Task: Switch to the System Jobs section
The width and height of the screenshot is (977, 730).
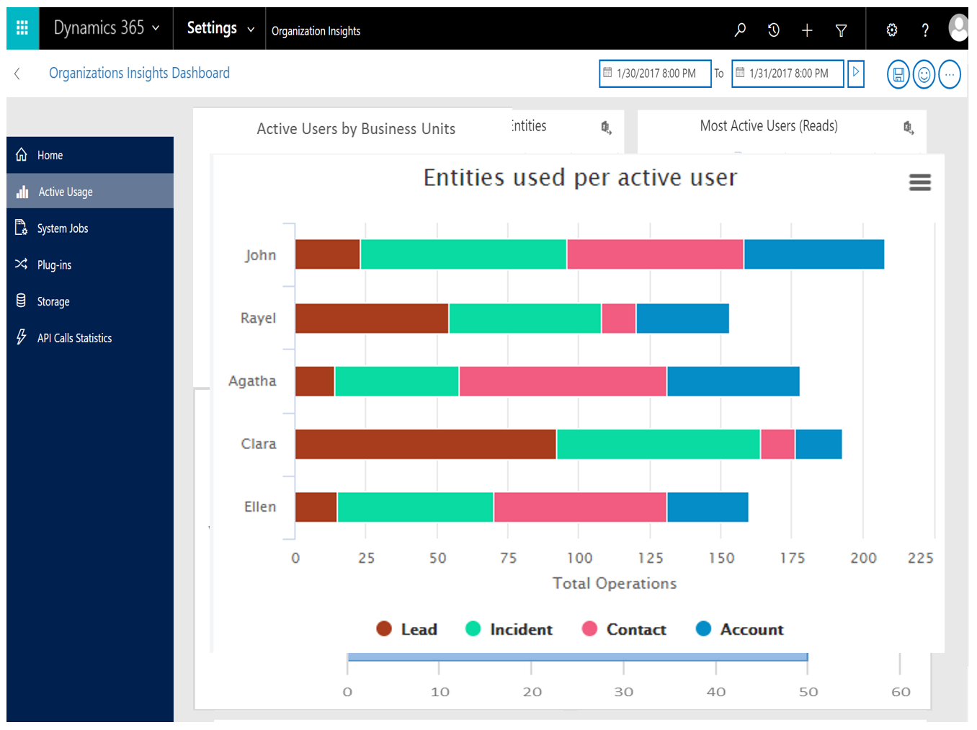Action: click(x=63, y=228)
